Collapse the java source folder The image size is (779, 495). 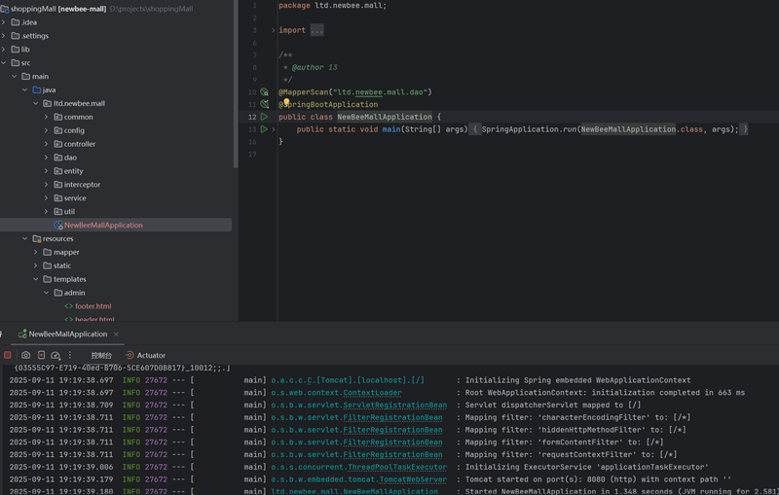pos(25,89)
